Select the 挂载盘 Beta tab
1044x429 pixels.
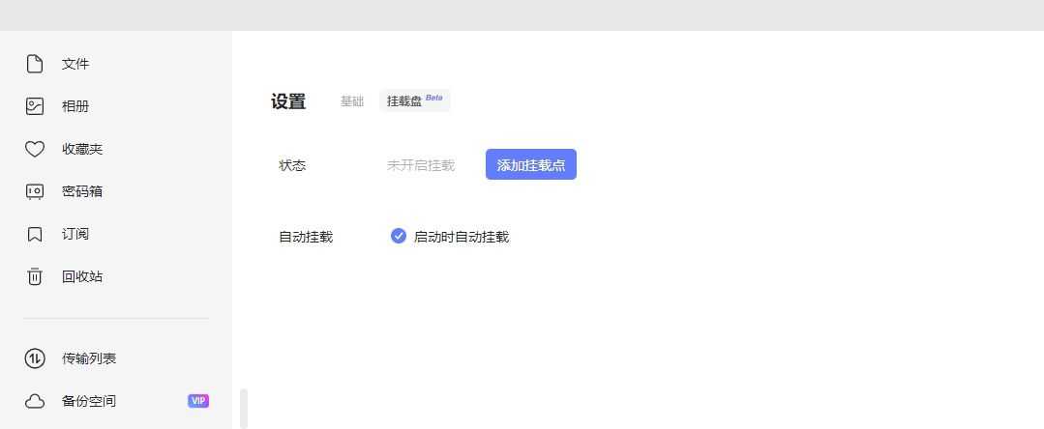(415, 100)
